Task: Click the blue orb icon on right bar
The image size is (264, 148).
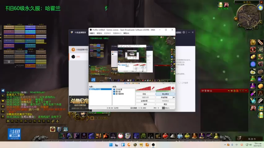Action: [x=253, y=64]
